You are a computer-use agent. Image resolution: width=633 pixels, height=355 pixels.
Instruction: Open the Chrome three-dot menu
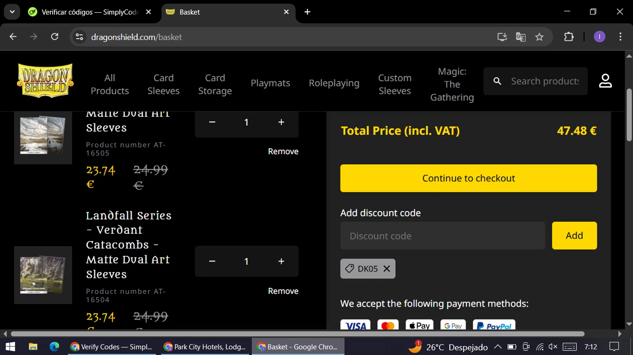point(620,37)
